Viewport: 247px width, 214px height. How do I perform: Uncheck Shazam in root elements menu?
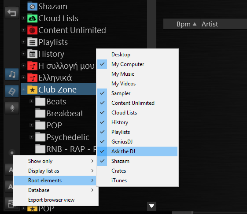(137, 161)
